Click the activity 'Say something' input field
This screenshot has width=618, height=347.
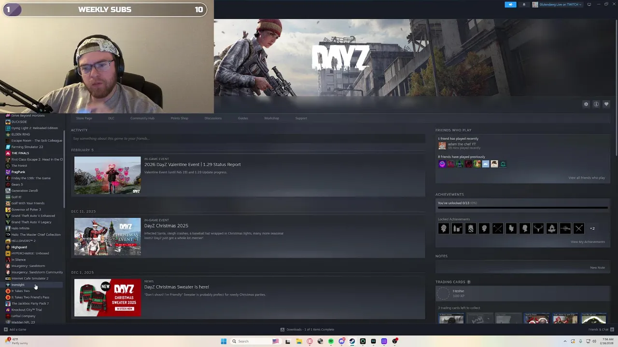[248, 139]
